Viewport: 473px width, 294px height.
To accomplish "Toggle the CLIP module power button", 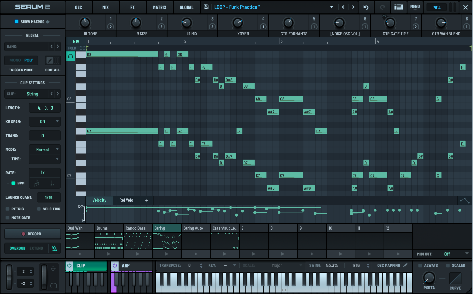I will 69,266.
